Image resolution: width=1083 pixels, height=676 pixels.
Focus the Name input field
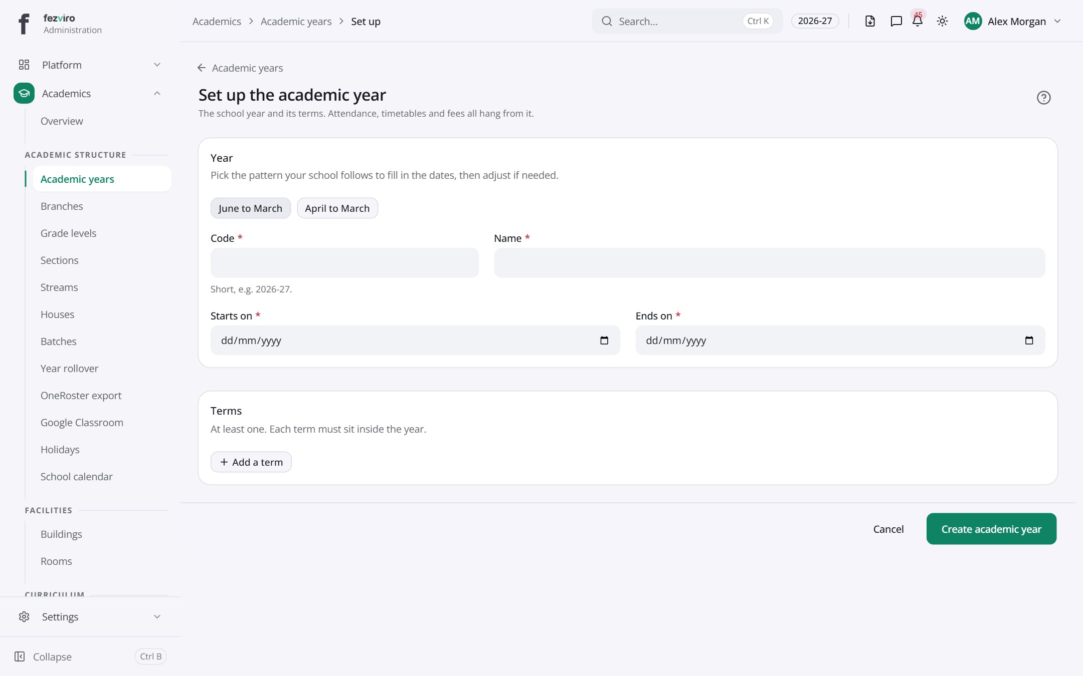click(x=770, y=263)
